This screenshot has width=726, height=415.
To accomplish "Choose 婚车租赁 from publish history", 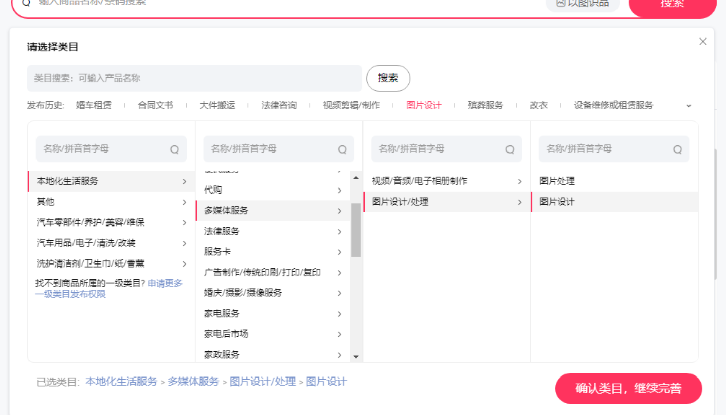I will (93, 105).
